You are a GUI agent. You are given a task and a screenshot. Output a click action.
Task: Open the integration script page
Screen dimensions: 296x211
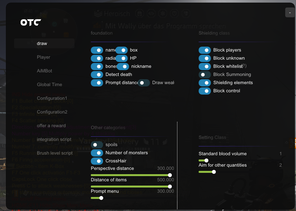point(54,139)
